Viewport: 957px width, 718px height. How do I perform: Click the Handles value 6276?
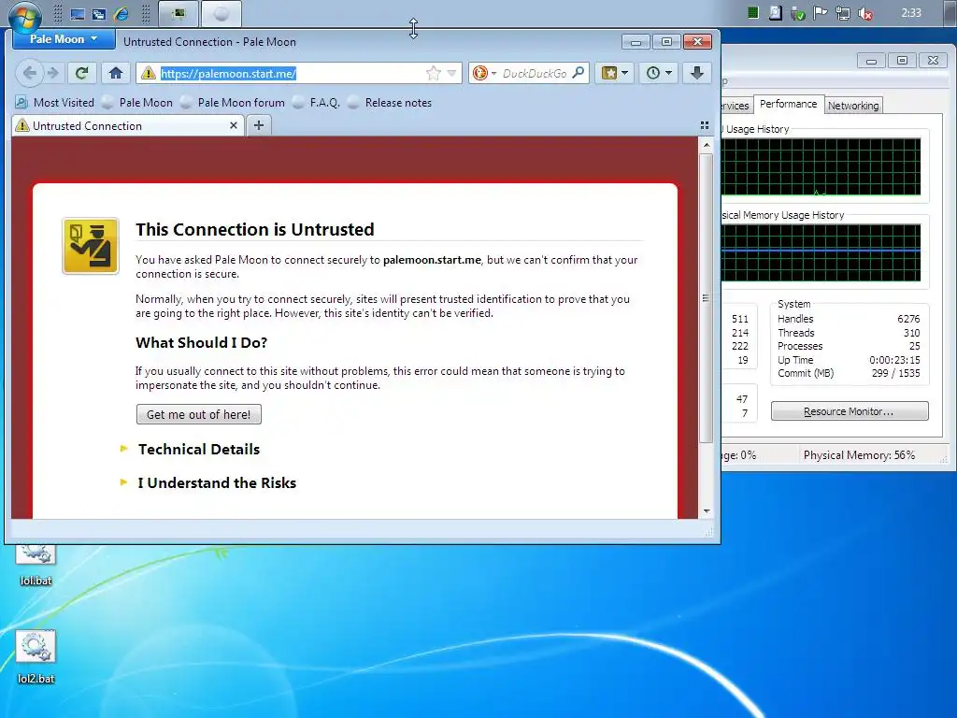click(908, 319)
